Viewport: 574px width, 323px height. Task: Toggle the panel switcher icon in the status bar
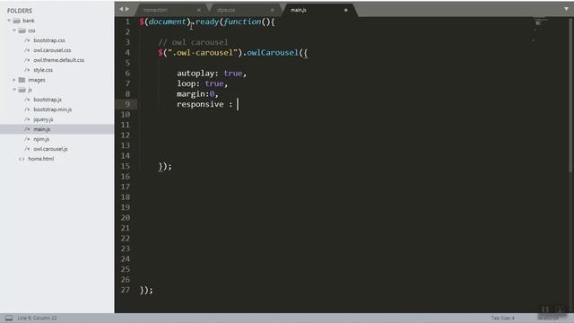(9, 318)
